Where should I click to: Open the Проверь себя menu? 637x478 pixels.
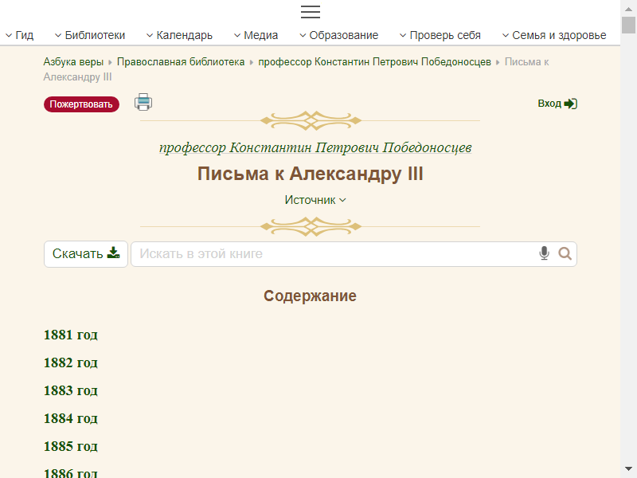[x=440, y=35]
